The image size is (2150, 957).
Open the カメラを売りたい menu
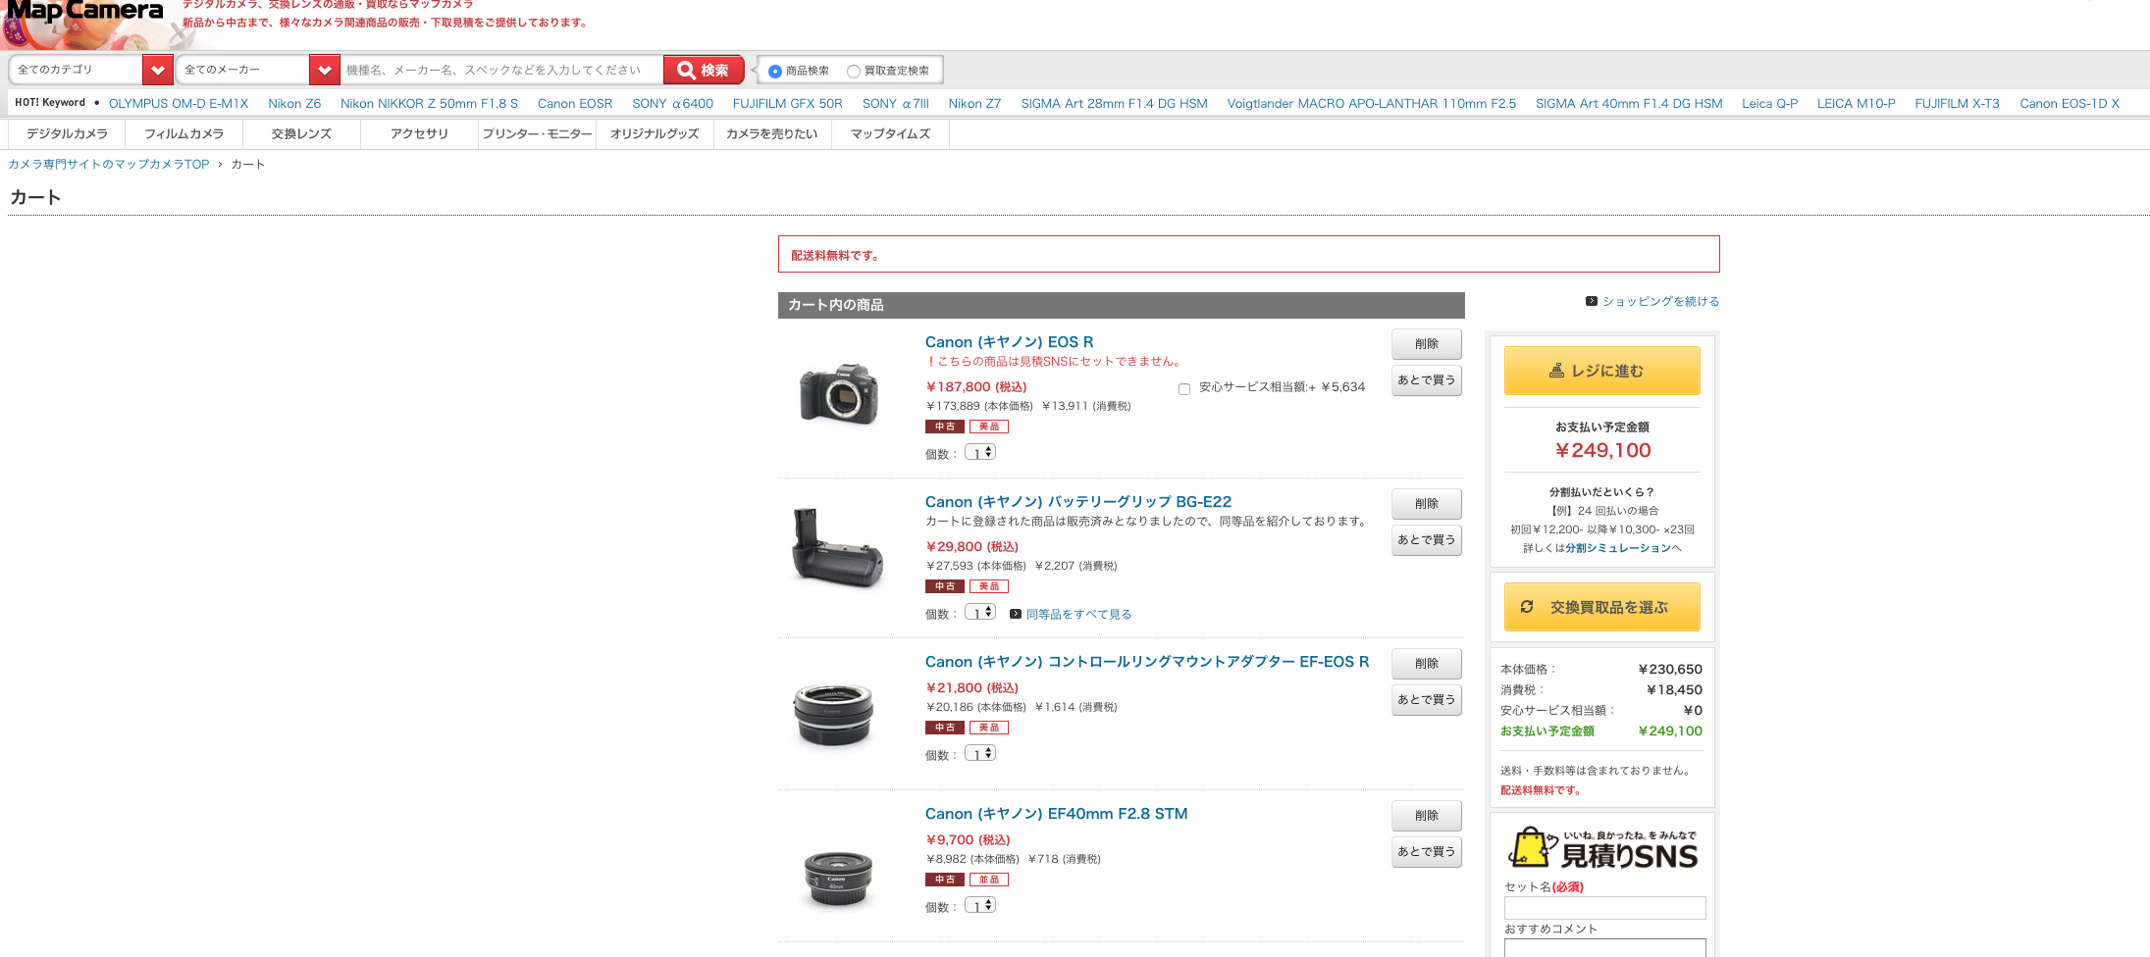[x=772, y=134]
